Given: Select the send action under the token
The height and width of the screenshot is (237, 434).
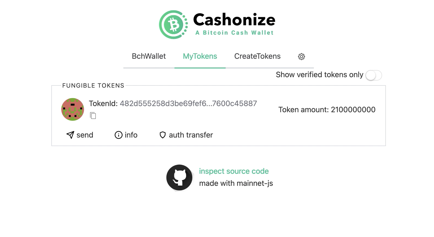Looking at the screenshot, I should coord(80,135).
